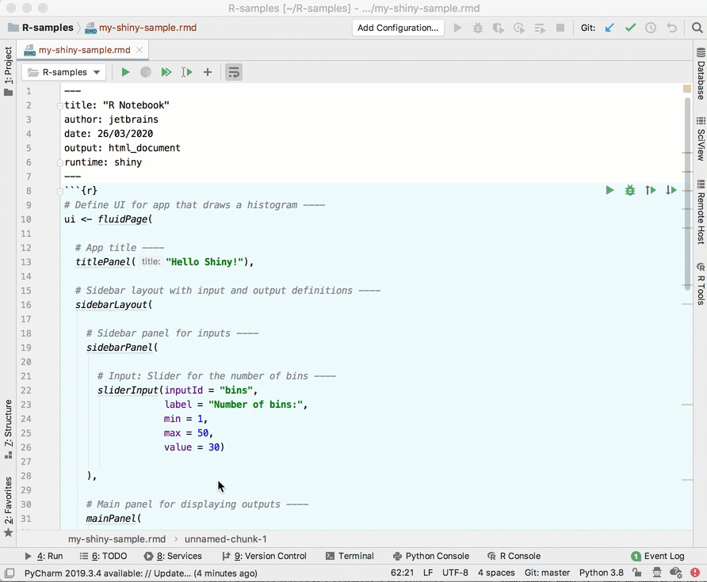
Task: Click my-shiny-sample.rmd in editor breadcrumbs
Action: (x=117, y=538)
